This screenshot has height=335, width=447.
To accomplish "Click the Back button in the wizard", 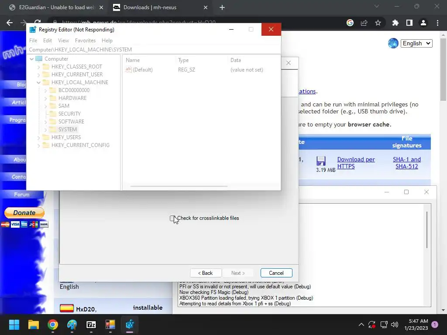I will tap(206, 273).
